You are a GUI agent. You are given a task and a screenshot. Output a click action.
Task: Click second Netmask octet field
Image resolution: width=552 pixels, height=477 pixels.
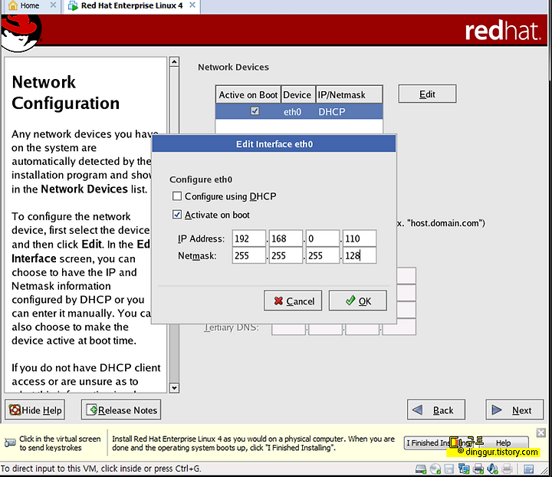pos(286,255)
